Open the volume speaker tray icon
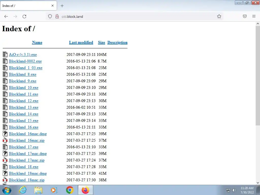 click(x=234, y=190)
